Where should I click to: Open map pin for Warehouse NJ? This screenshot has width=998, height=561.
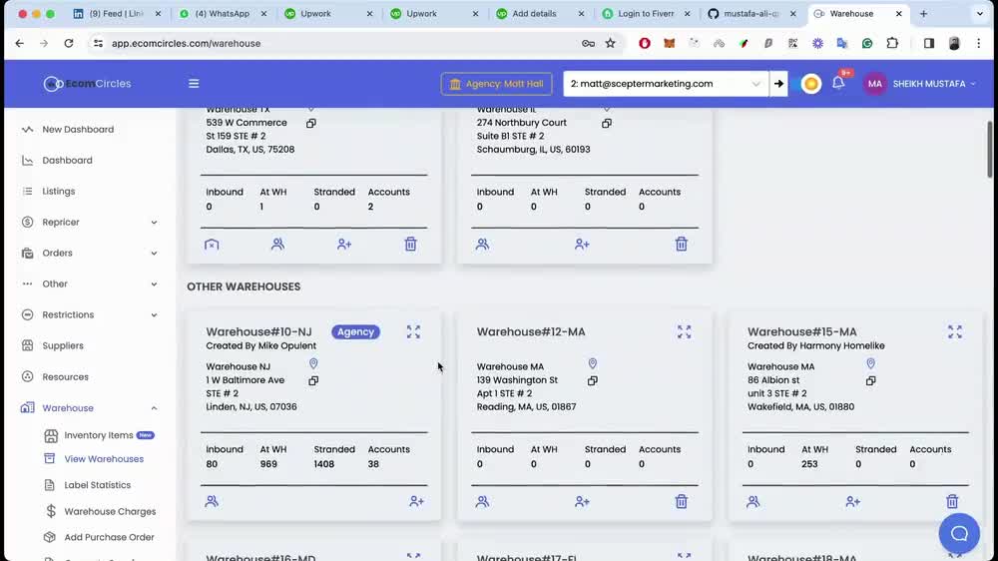313,363
